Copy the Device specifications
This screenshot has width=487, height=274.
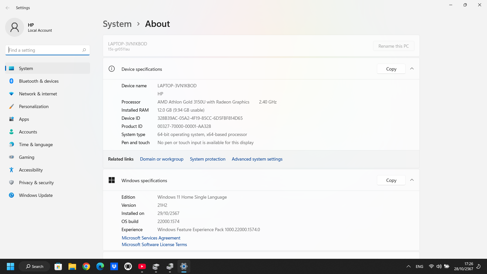click(391, 69)
